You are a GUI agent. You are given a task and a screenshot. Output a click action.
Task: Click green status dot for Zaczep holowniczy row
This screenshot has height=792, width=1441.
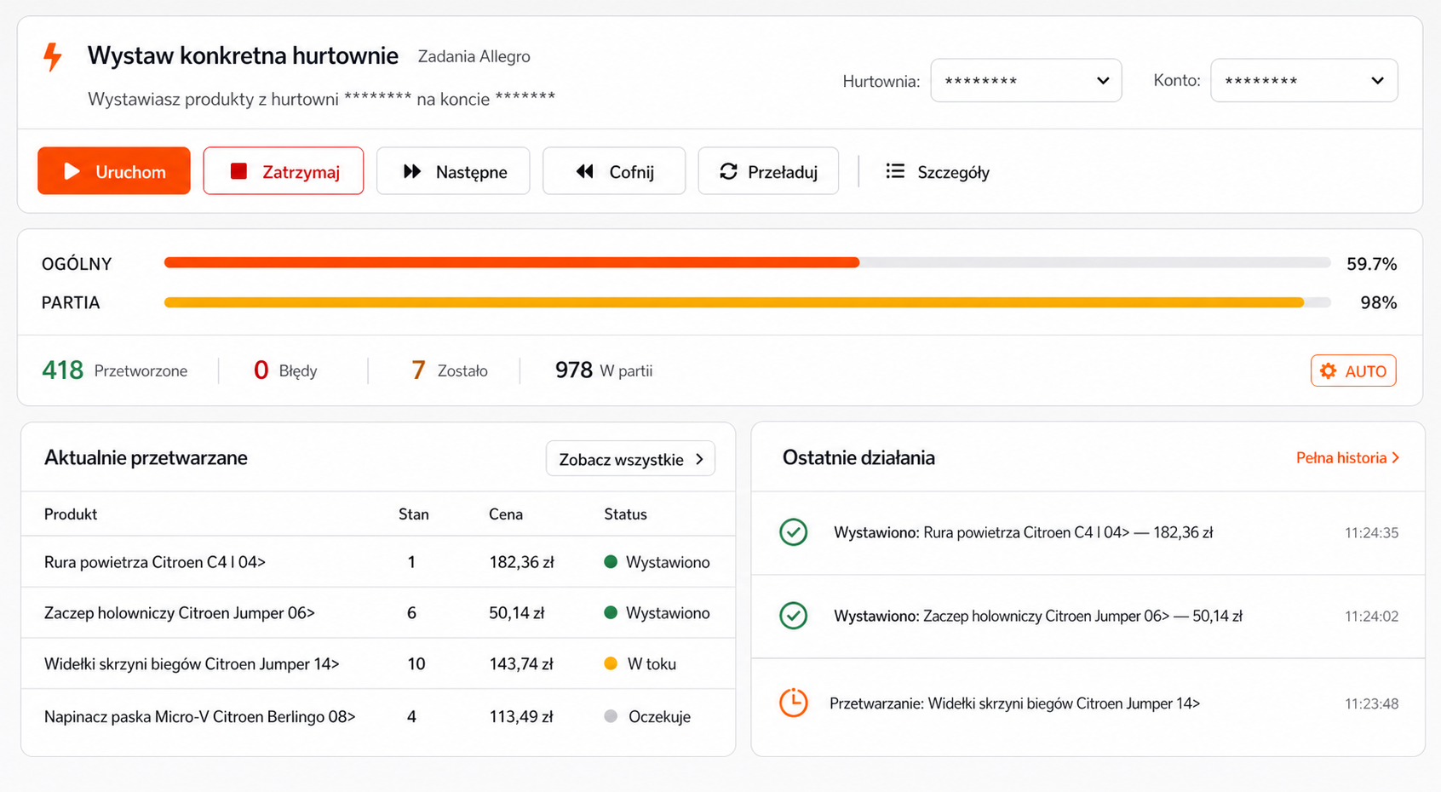611,612
